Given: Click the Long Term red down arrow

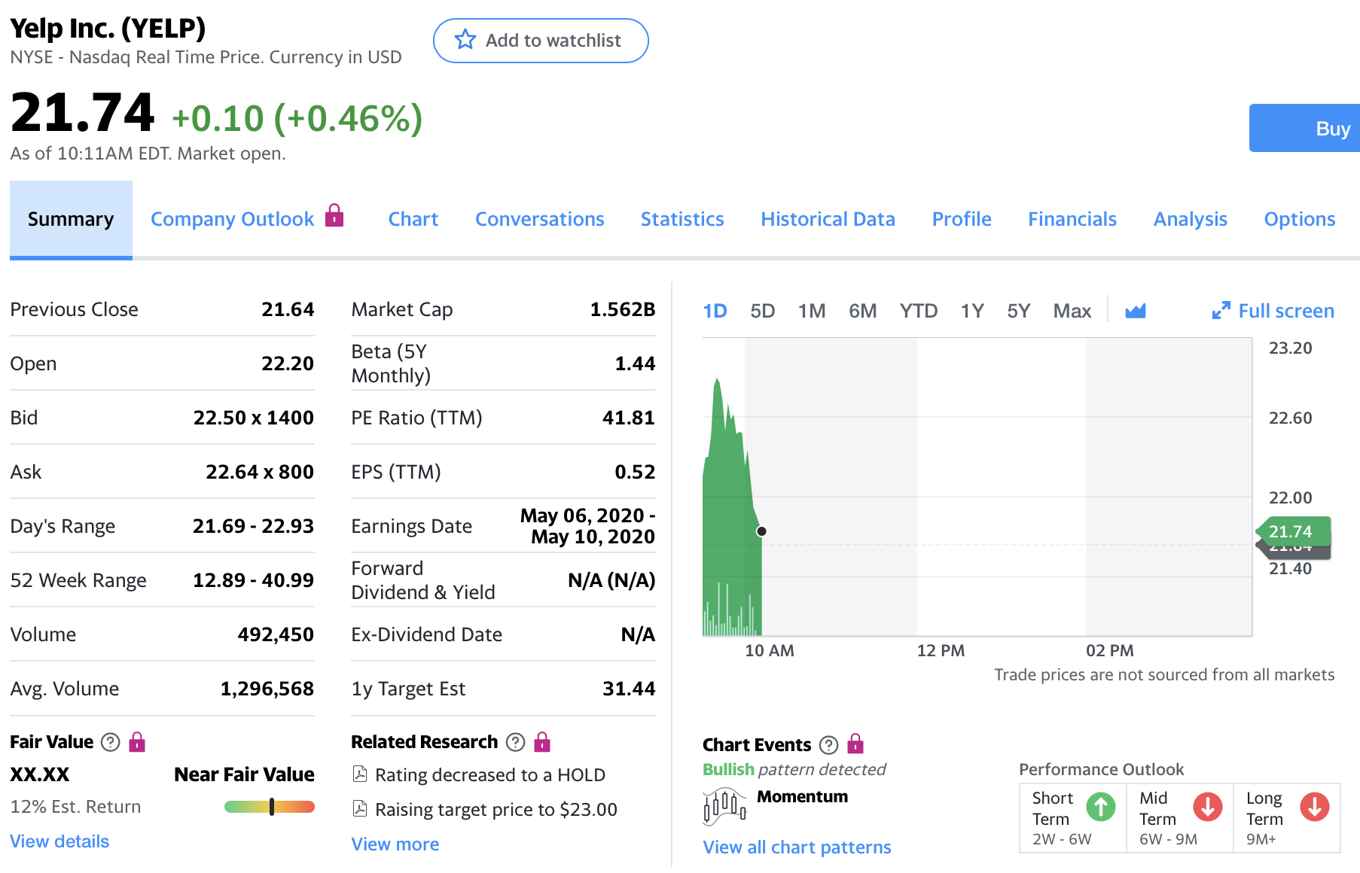Looking at the screenshot, I should point(1314,807).
